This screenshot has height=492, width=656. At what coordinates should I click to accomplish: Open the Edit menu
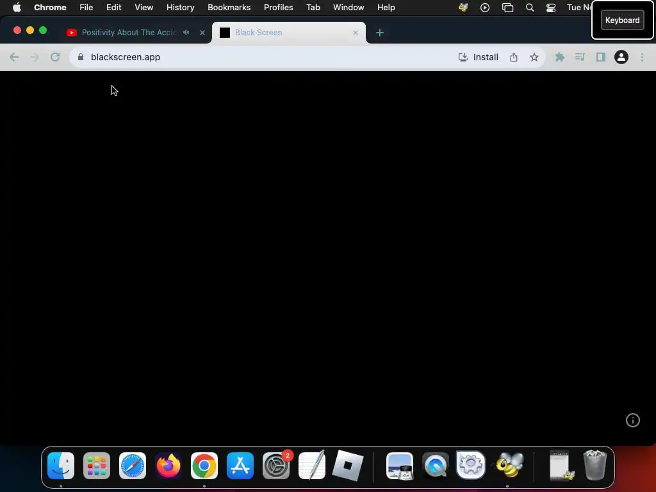pos(114,8)
